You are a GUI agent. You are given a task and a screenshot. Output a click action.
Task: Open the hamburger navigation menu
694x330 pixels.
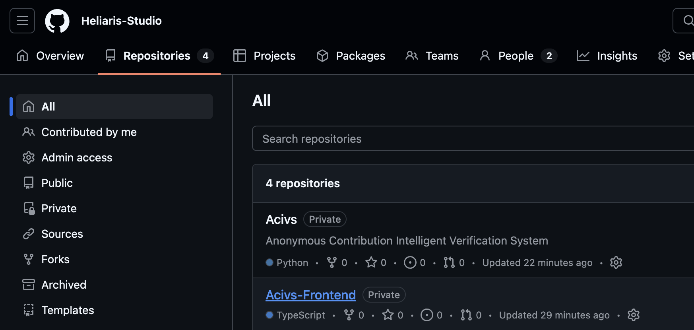tap(22, 21)
